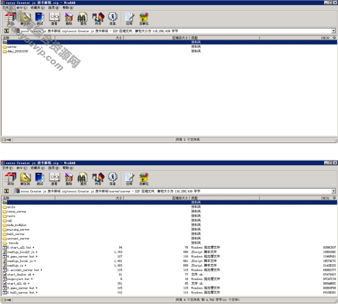The image size is (338, 304).
Task: Sort by 大小 (Size) column in the top window
Action: [x=89, y=38]
